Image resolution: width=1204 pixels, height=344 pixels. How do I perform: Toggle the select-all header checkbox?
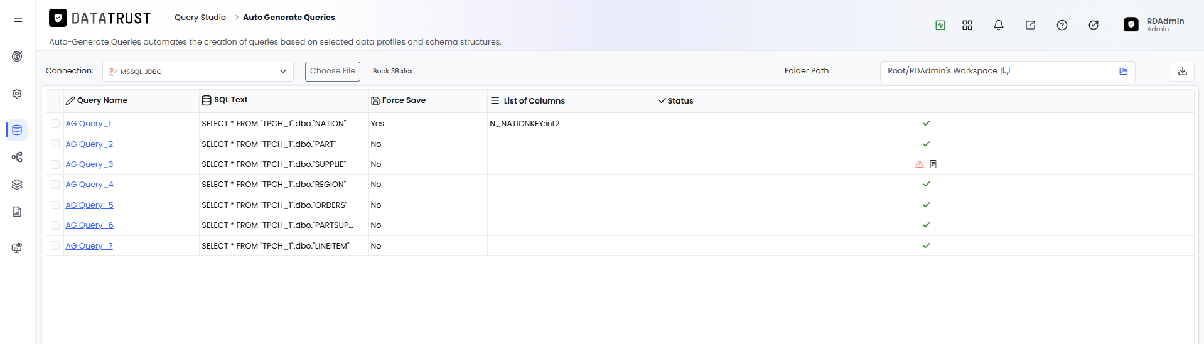55,101
